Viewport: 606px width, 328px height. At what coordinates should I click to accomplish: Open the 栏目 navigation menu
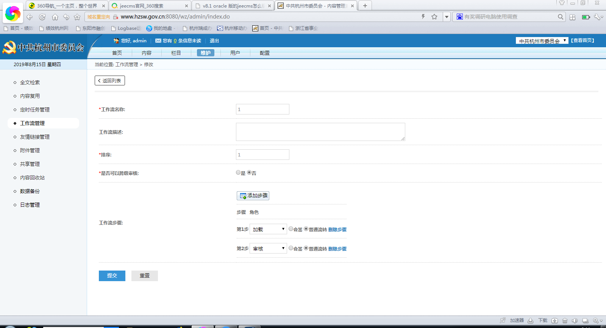point(176,53)
